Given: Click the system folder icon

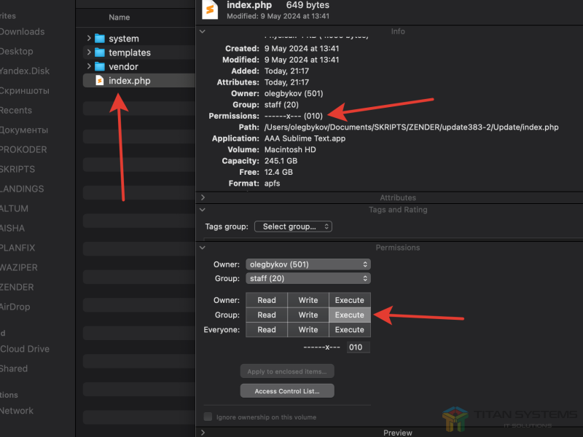Looking at the screenshot, I should coord(100,39).
